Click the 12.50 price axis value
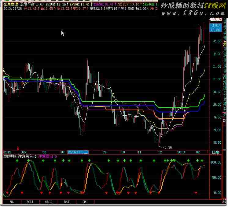228x207 pixels. (217, 41)
